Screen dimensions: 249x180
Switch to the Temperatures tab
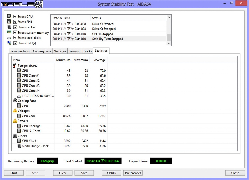point(20,51)
